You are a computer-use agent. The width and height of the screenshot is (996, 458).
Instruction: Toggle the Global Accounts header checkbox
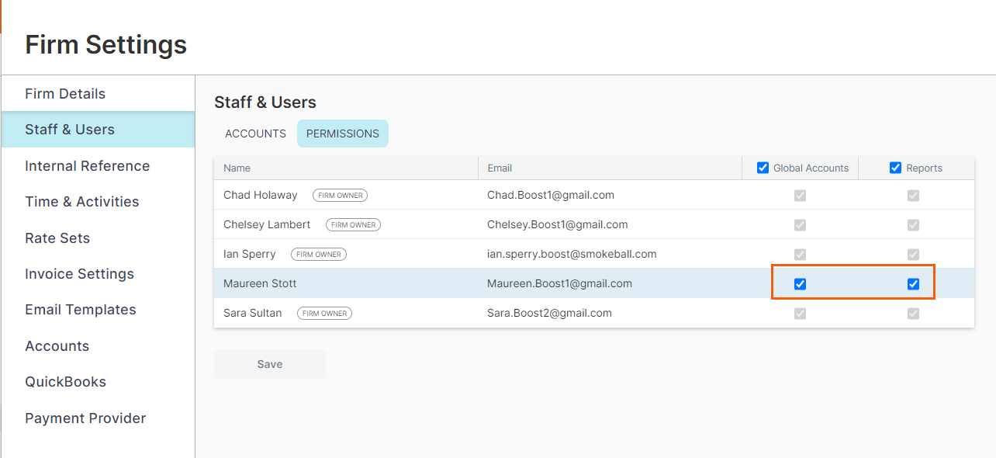tap(763, 168)
